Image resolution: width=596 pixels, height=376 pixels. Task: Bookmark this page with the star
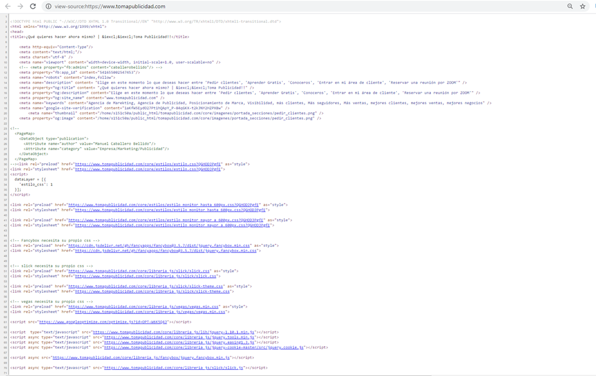click(x=582, y=6)
